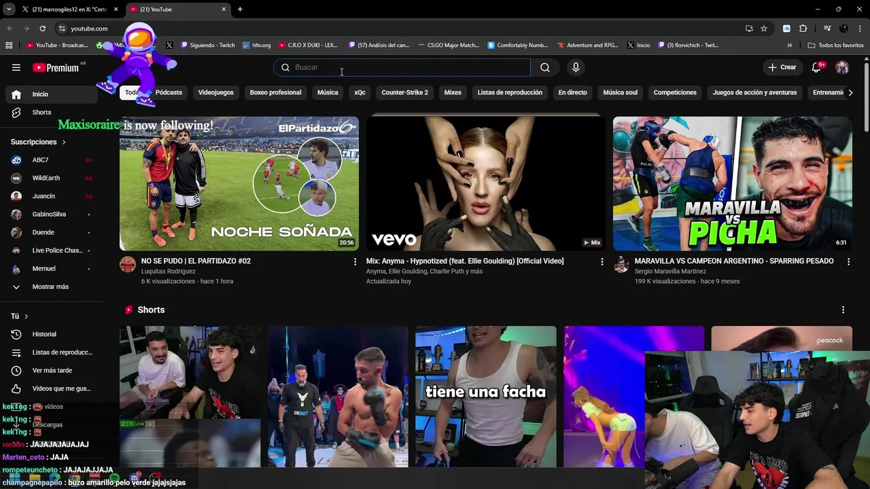Select the Videojuegos filter chip

[x=216, y=92]
